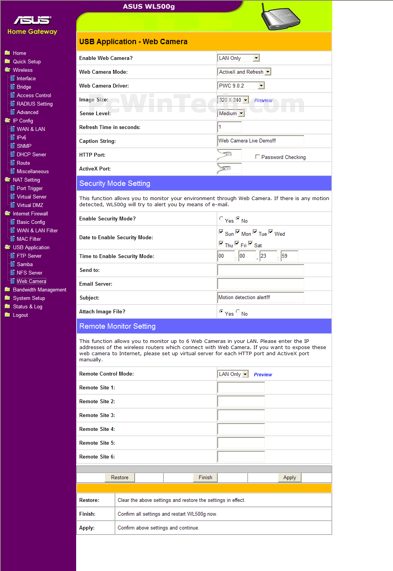393x571 pixels.
Task: Go to the NFS Server page
Action: point(30,273)
